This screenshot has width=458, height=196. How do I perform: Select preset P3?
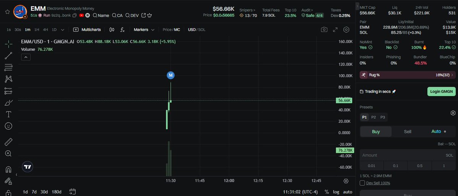coord(383,117)
